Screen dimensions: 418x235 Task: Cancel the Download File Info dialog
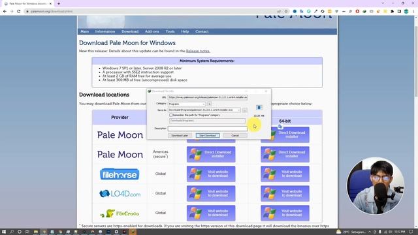(235, 135)
